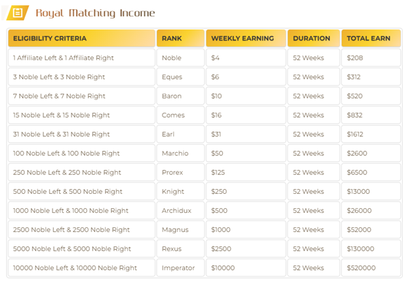Click the $520000 total earn cell
Image resolution: width=412 pixels, height=283 pixels.
pyautogui.click(x=371, y=268)
